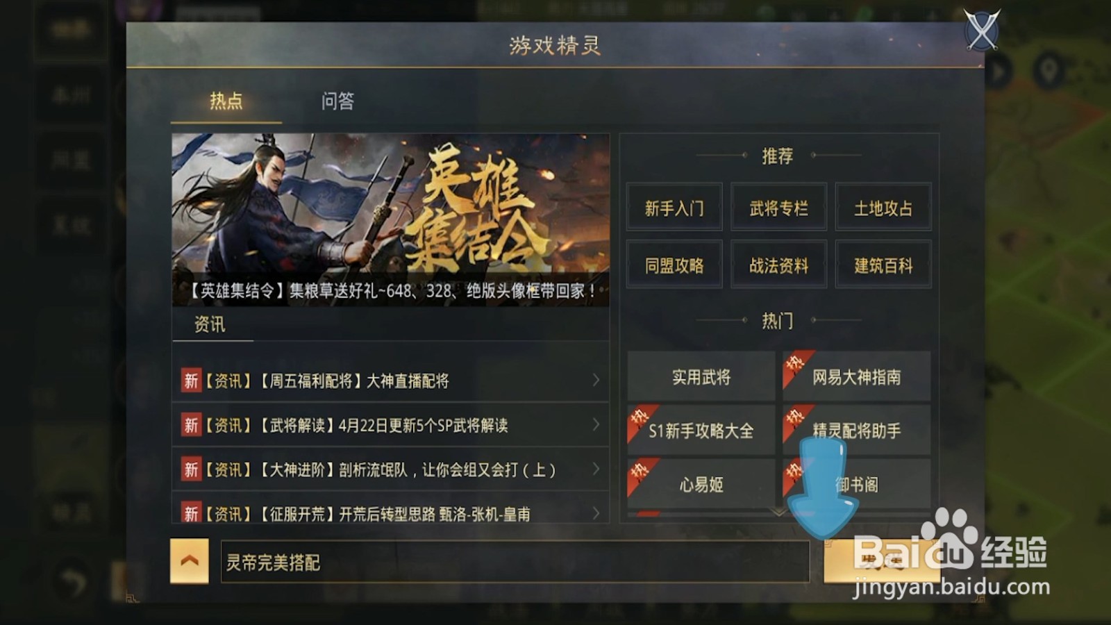Open 网易大神指南 hot item

[856, 377]
